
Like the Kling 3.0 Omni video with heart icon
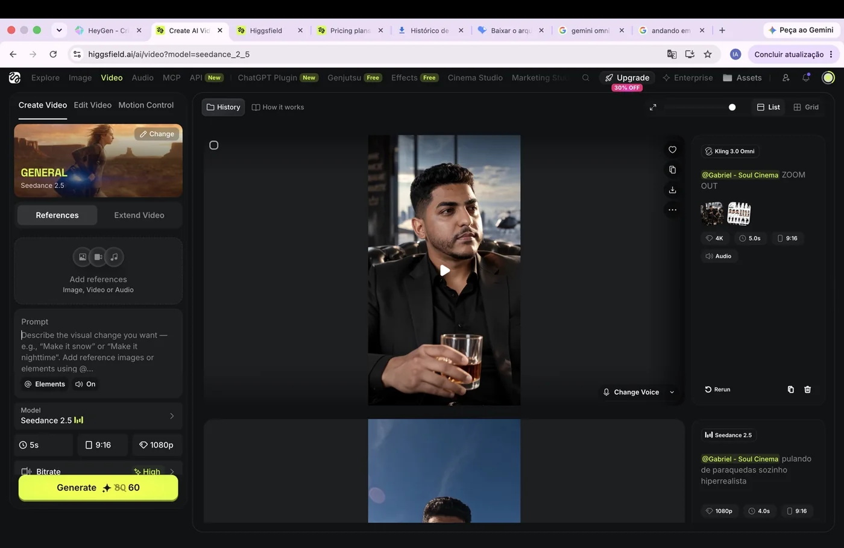coord(672,150)
